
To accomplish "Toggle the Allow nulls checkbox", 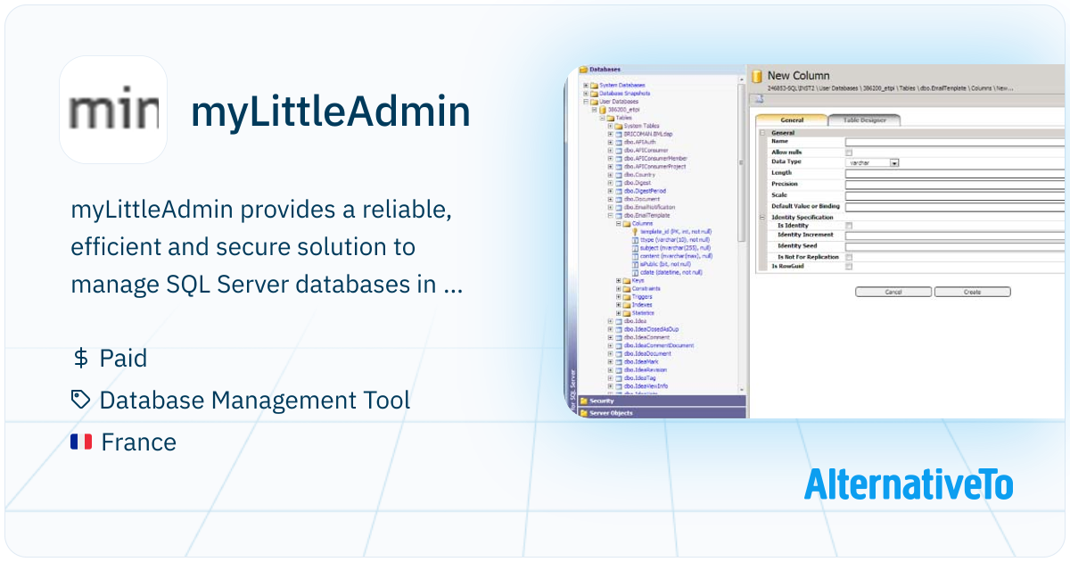I will click(x=849, y=153).
